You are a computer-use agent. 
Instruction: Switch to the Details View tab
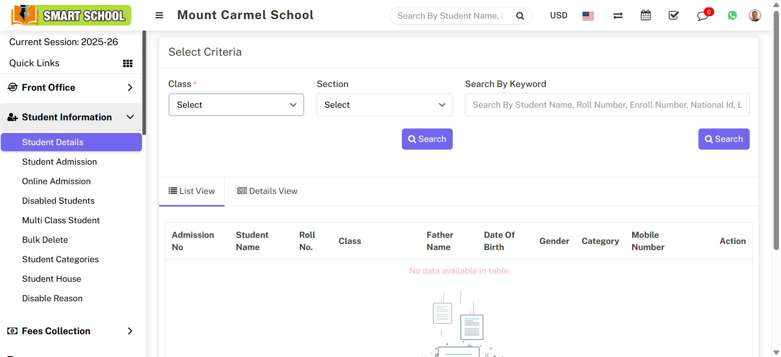(x=267, y=191)
